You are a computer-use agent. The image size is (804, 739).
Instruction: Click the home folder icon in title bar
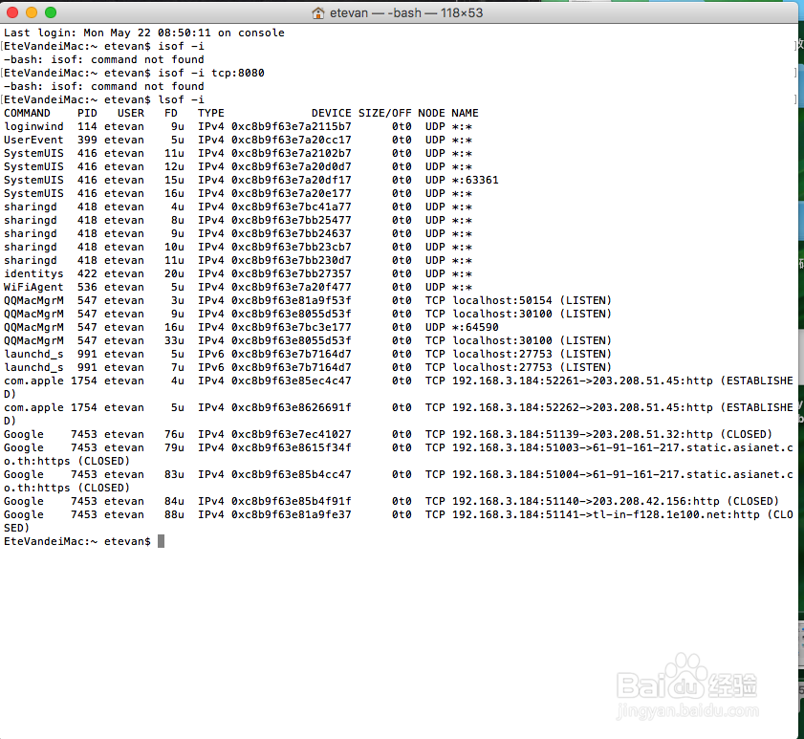(318, 12)
